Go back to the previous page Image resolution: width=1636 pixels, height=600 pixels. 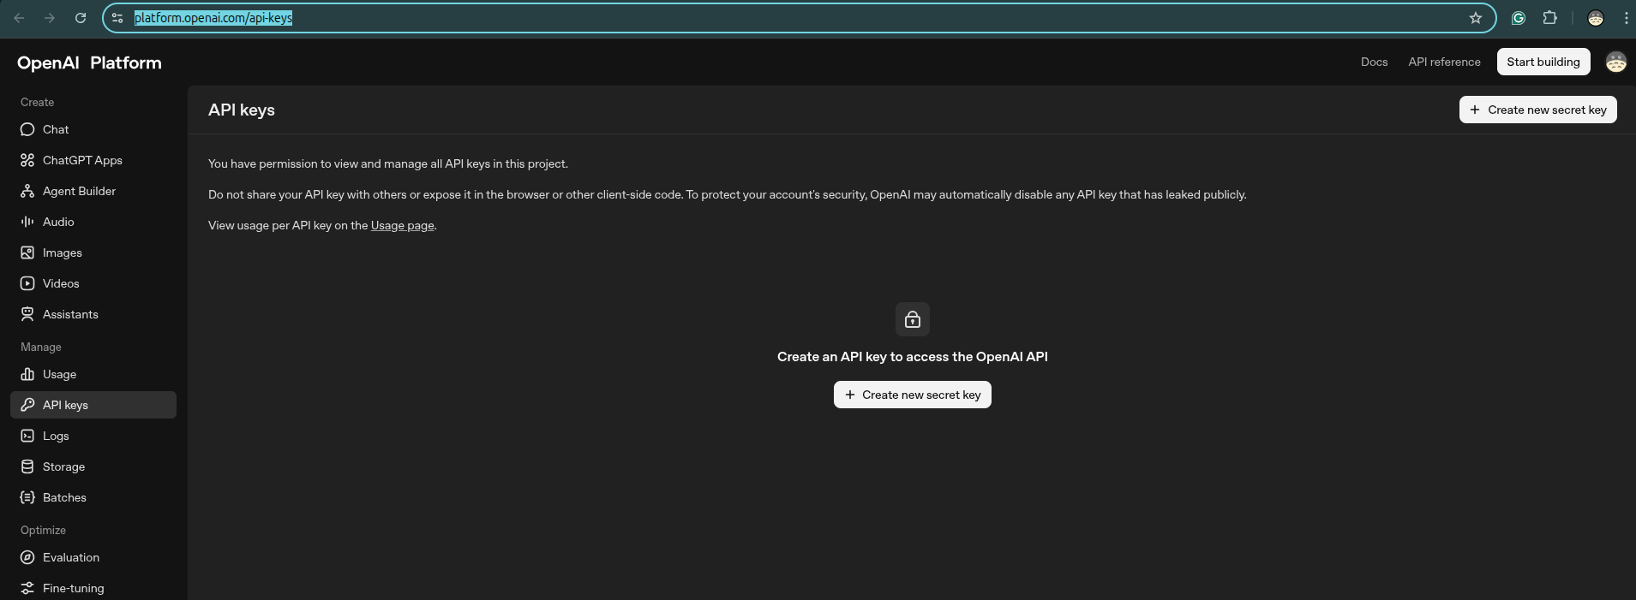tap(19, 18)
